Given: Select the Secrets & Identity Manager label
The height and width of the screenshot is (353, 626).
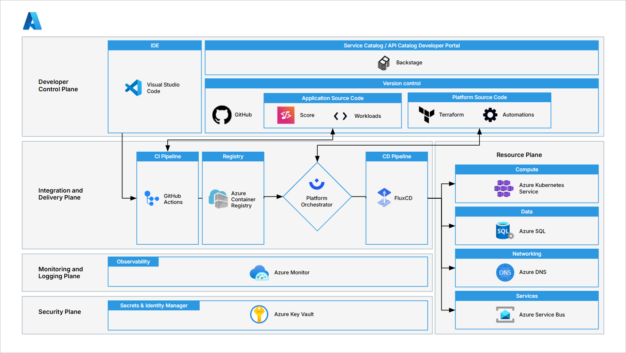Looking at the screenshot, I should 154,306.
